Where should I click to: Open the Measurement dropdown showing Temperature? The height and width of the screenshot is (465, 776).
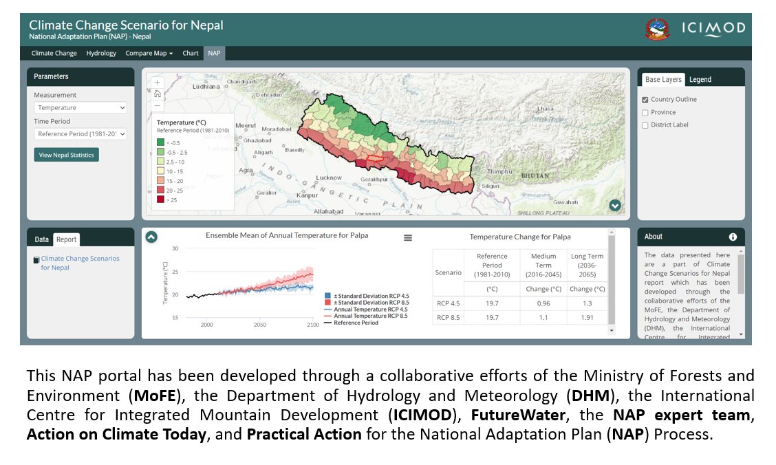[80, 107]
